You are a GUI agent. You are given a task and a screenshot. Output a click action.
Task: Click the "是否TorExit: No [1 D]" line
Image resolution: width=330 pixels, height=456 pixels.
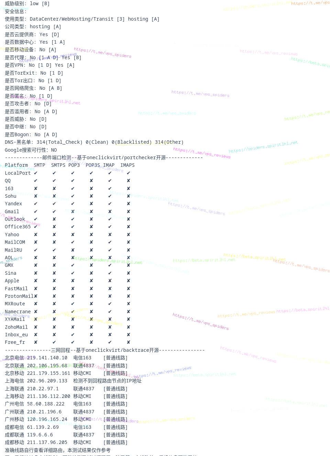(x=34, y=73)
